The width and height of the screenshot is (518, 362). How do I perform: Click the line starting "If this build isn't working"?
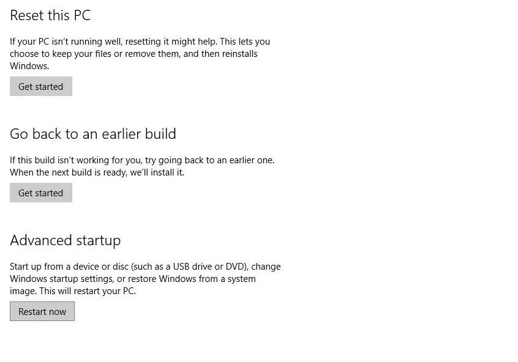tap(142, 160)
